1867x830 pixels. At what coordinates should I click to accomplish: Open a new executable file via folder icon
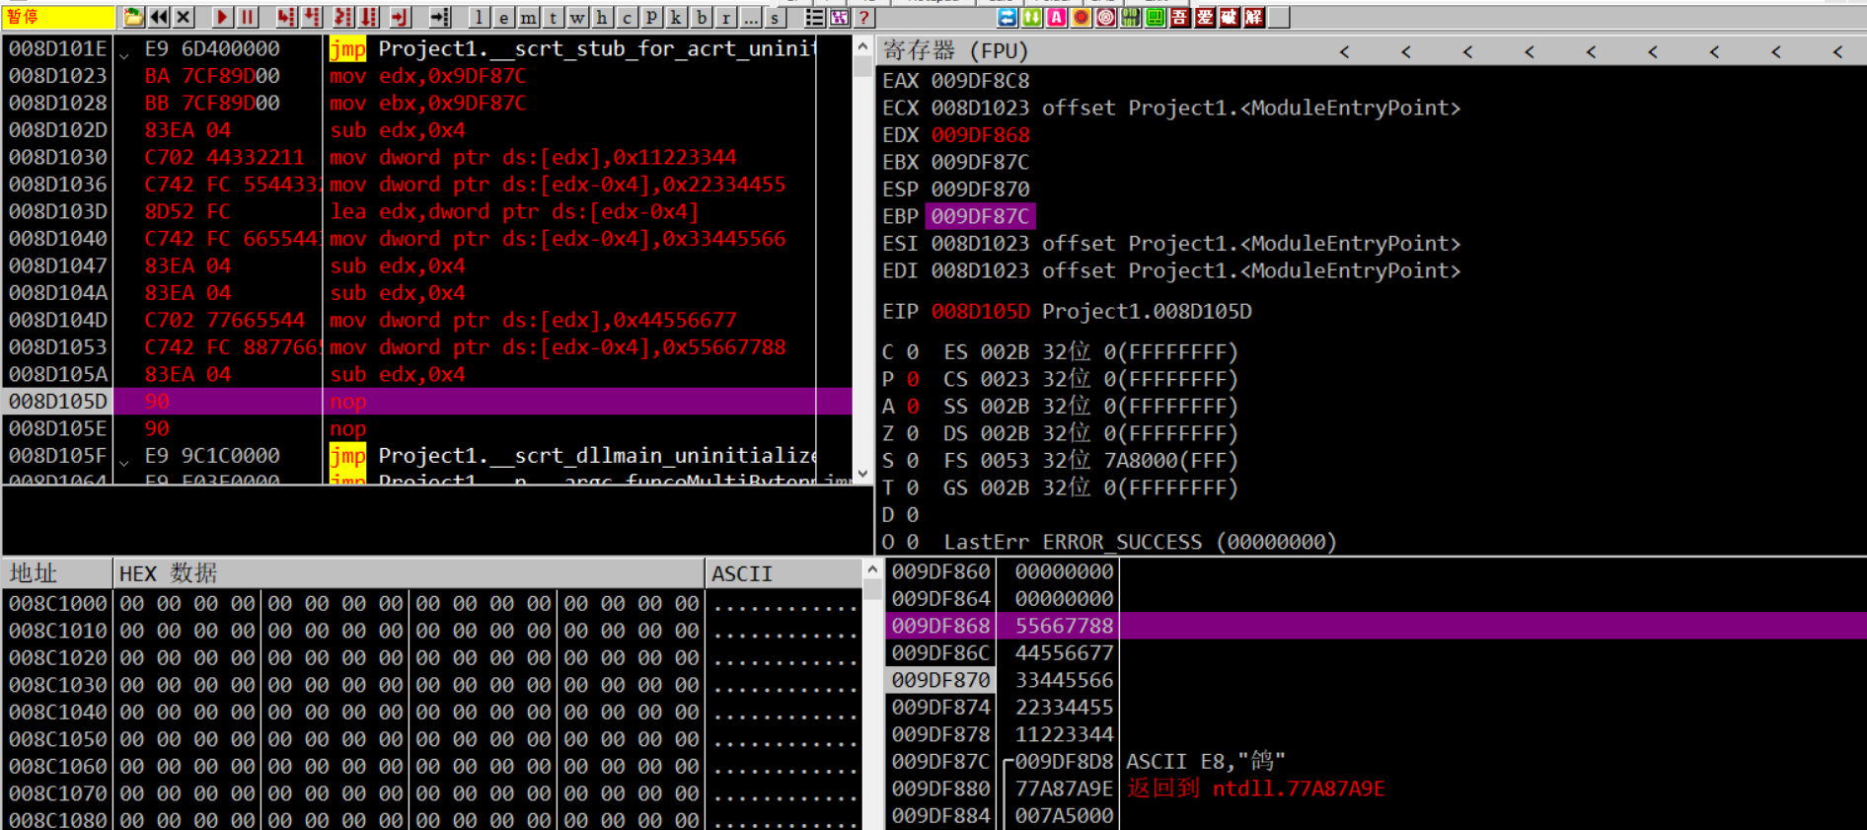point(133,17)
